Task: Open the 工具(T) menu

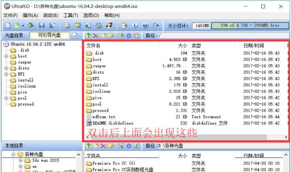Action: tap(71, 15)
